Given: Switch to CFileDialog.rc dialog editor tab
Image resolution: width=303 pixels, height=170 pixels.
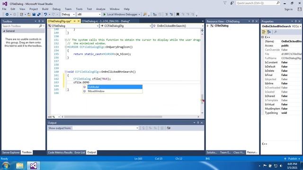Looking at the screenshot, I should pos(106,21).
